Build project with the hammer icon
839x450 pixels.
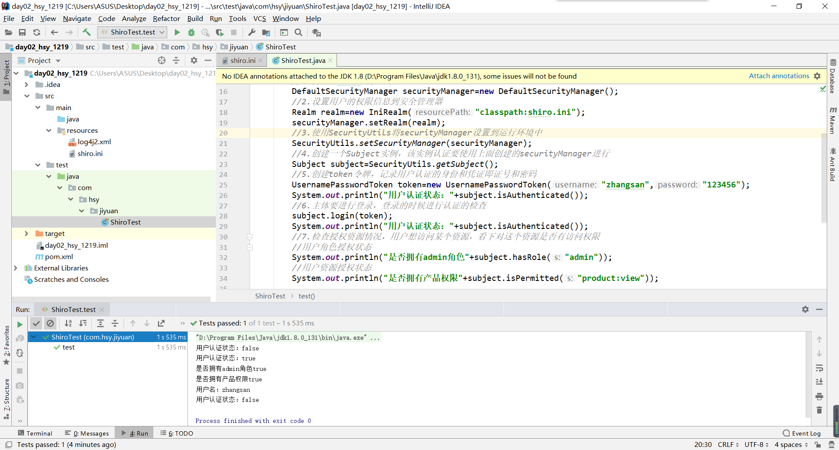(87, 32)
